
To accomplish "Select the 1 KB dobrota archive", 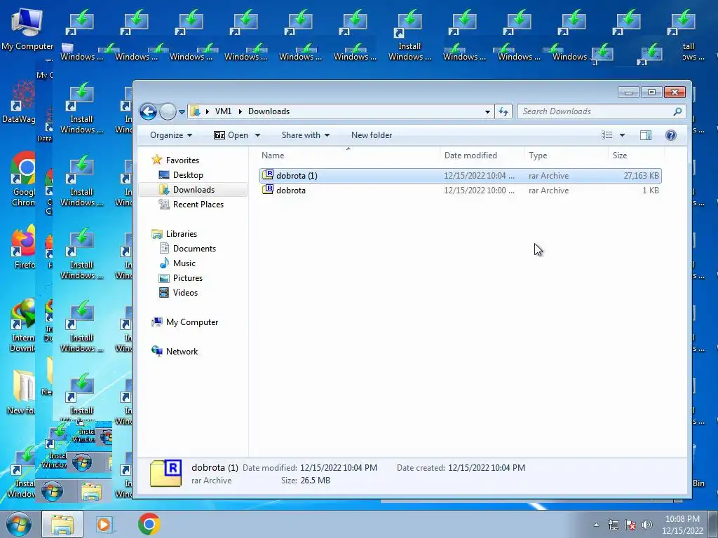I will click(460, 191).
